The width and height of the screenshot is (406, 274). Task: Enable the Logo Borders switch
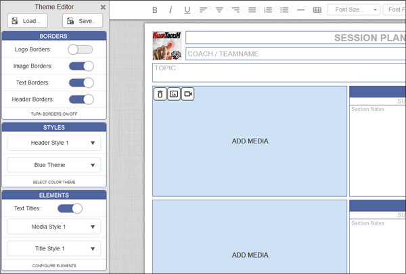81,49
